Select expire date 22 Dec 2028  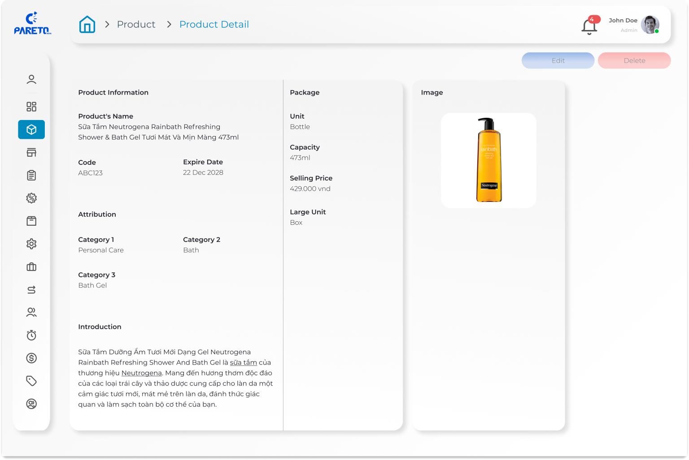(x=203, y=172)
